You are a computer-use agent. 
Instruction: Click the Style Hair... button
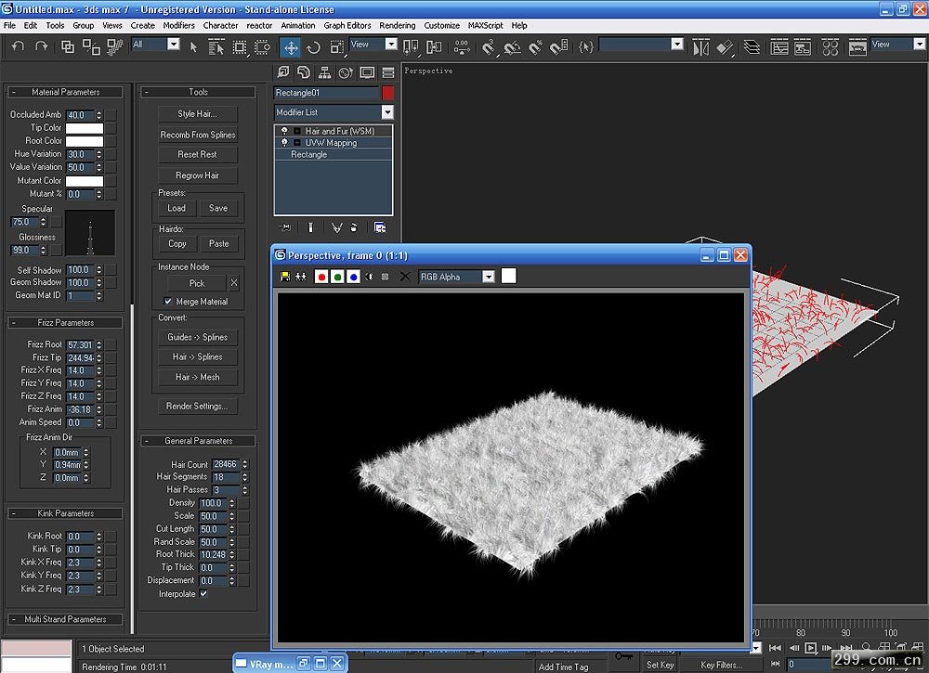coord(197,113)
